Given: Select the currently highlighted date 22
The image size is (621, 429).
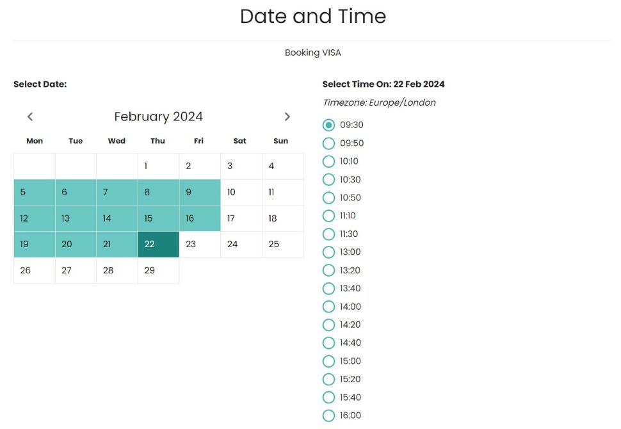Looking at the screenshot, I should (157, 244).
